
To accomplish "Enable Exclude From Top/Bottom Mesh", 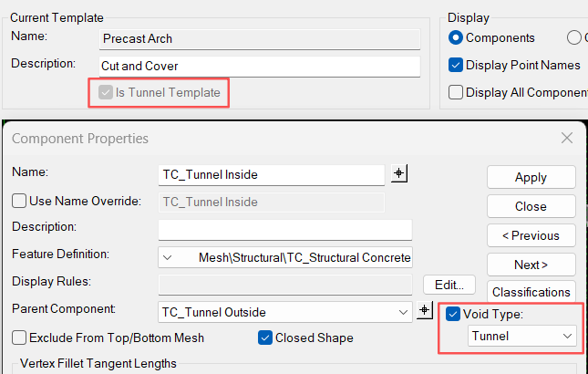I will pos(19,338).
